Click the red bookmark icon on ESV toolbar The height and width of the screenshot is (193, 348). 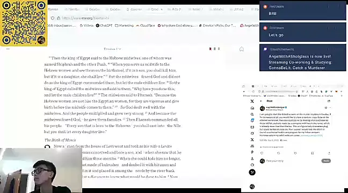[210, 49]
